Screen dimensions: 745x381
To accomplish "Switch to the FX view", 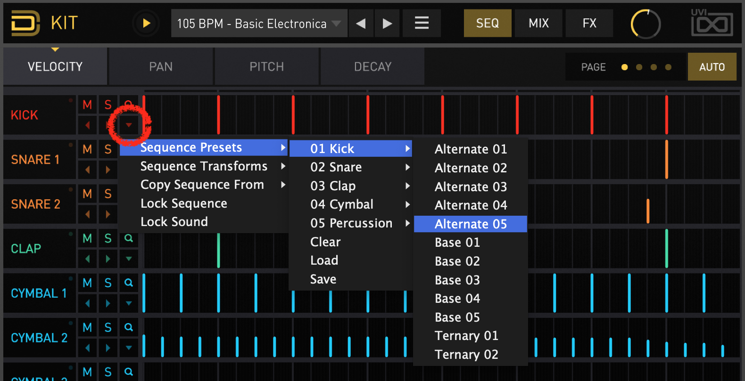I will pyautogui.click(x=589, y=23).
